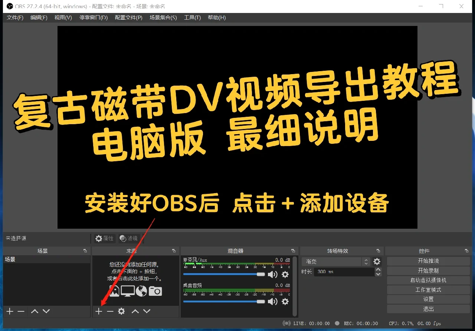Click the REC recording status dot

coord(337,323)
